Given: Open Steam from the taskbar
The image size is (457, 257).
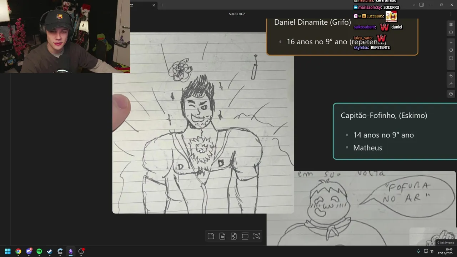Looking at the screenshot, I should pos(50,251).
